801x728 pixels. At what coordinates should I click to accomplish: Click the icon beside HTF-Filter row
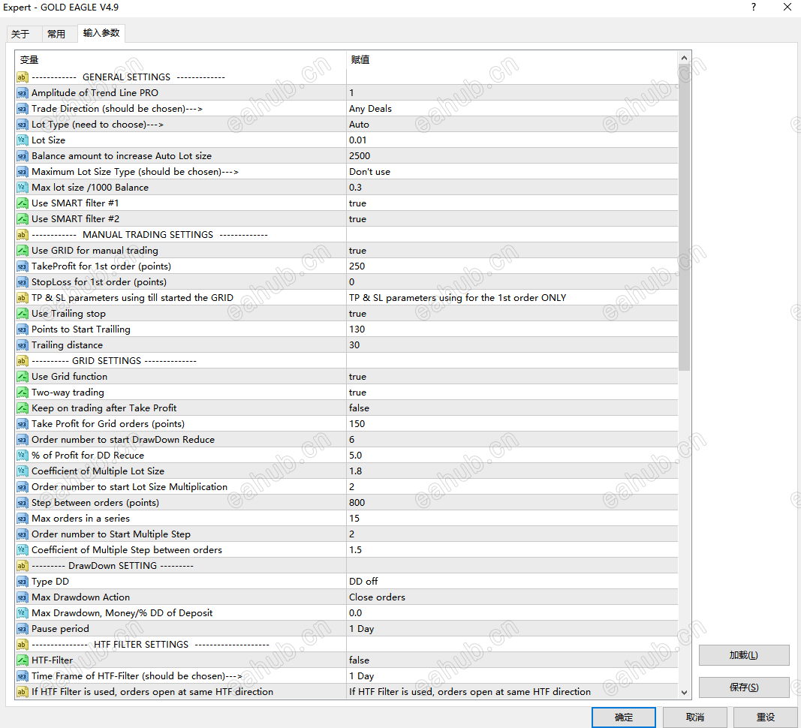pos(22,660)
